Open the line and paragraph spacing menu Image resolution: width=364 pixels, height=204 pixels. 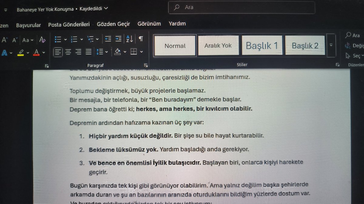(x=99, y=52)
